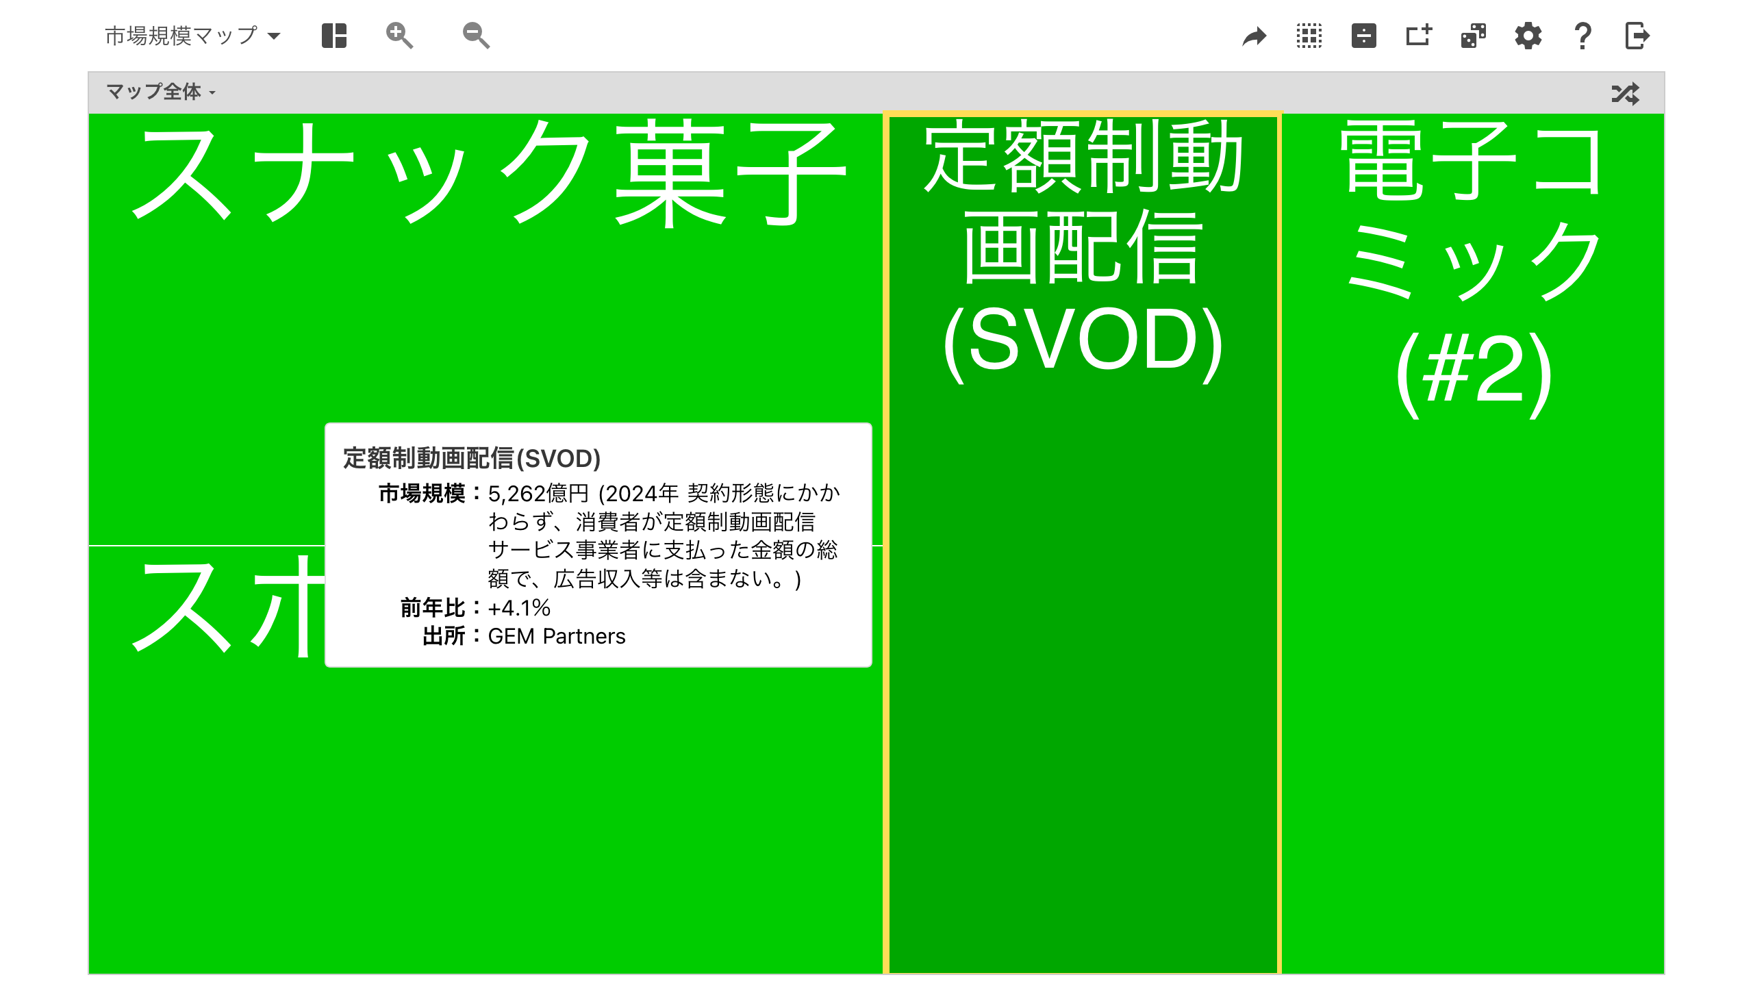1753x986 pixels.
Task: Click the tooltip title 定額制動画配信(SVOD)
Action: point(472,458)
